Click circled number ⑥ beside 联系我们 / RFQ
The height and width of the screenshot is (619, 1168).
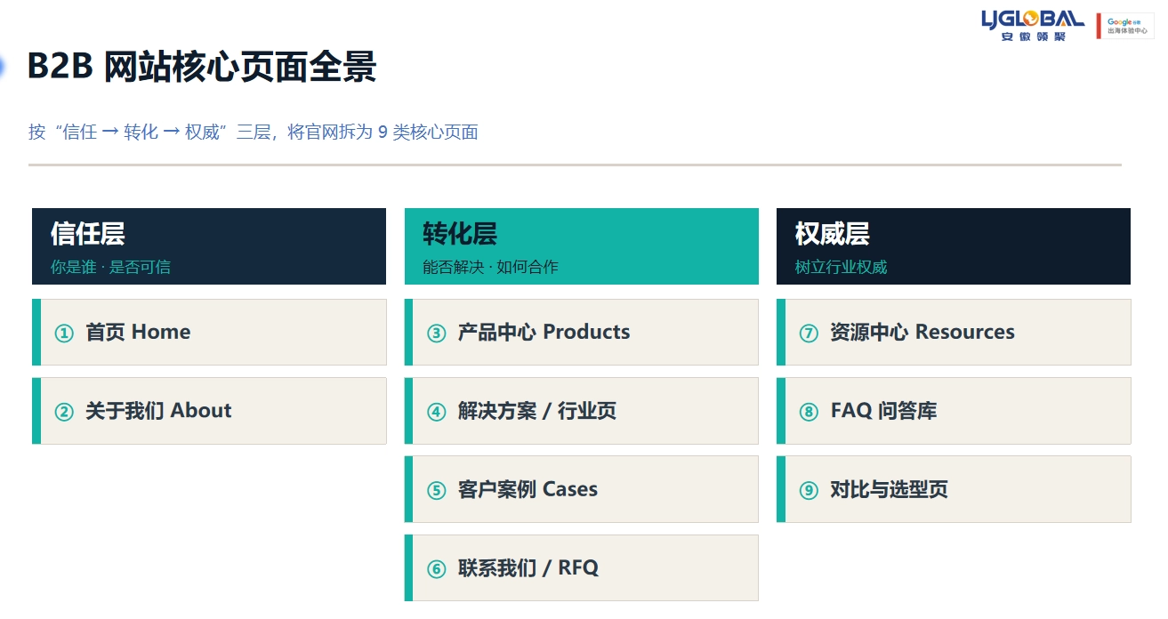pos(436,569)
